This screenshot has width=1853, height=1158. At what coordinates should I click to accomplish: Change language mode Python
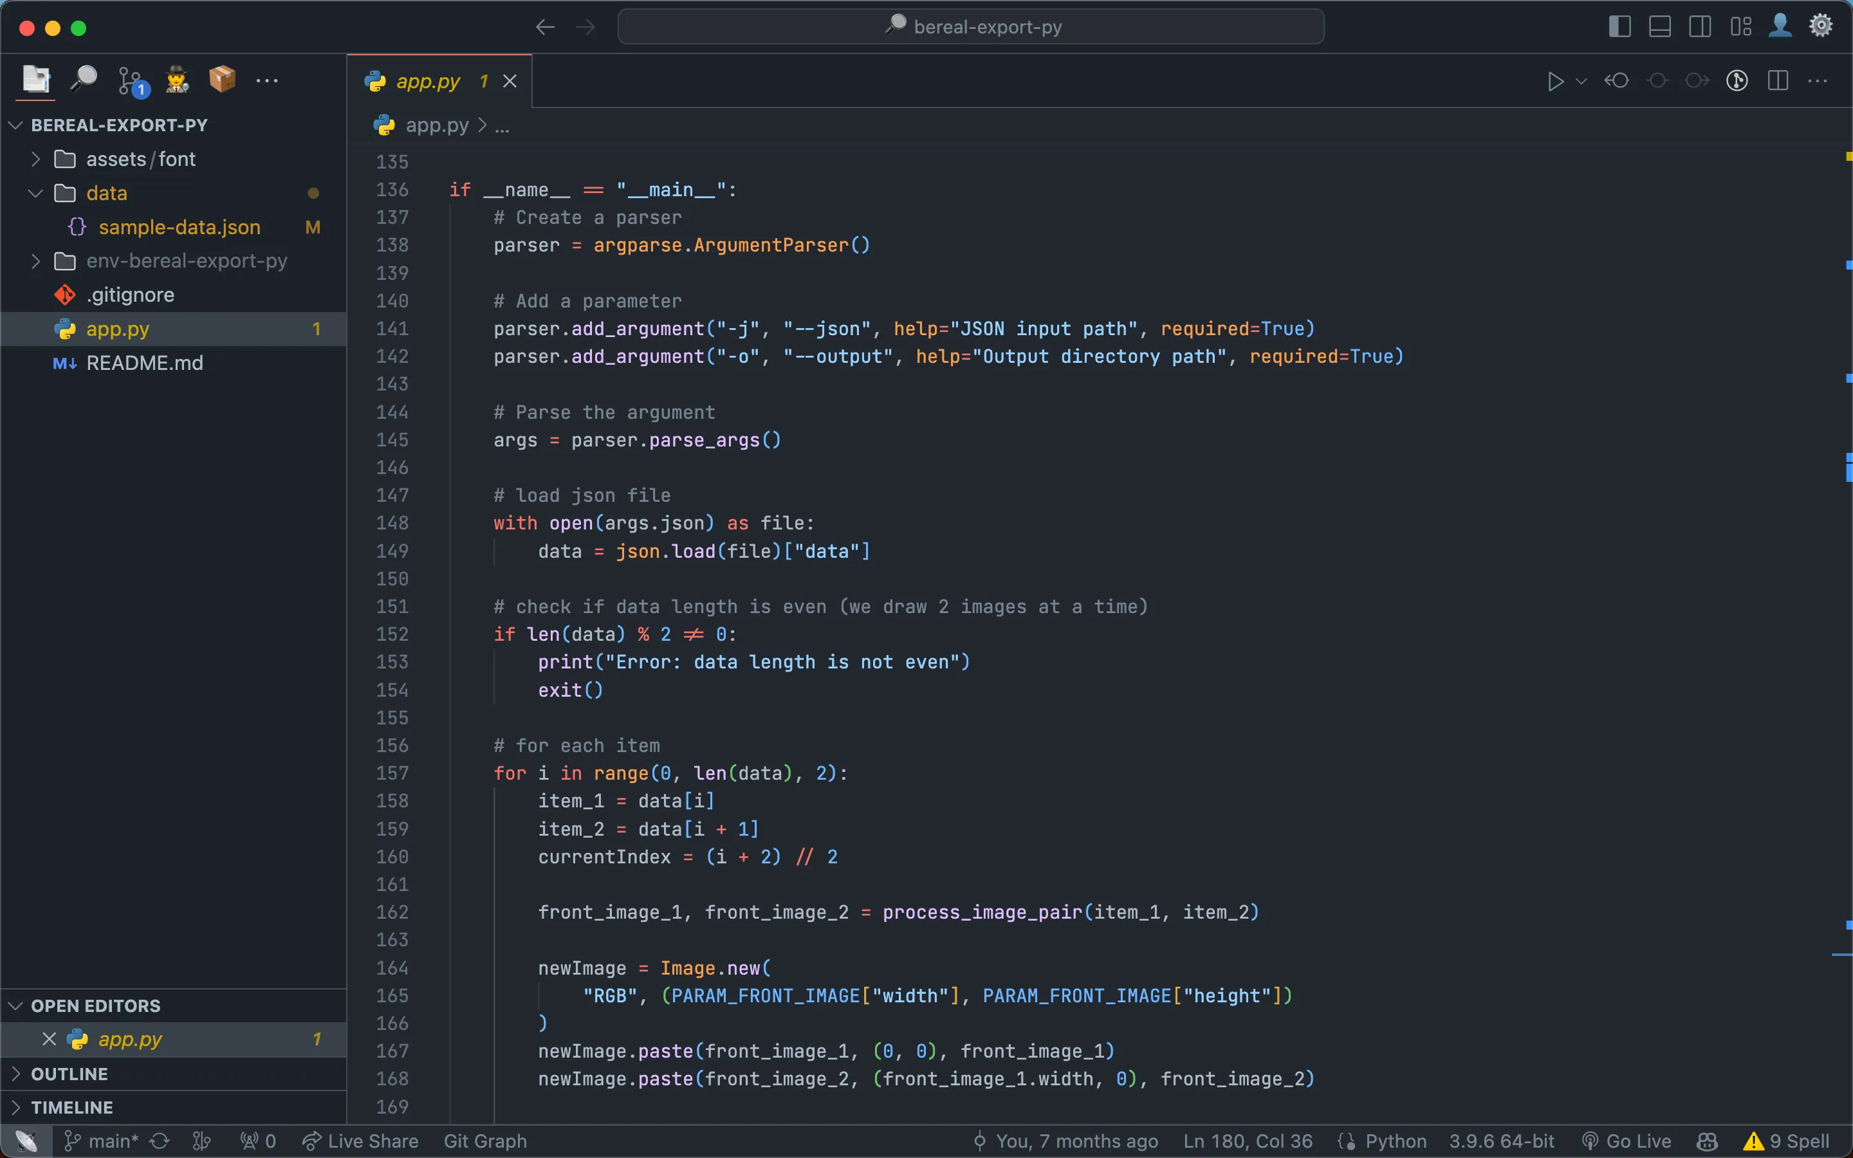(x=1396, y=1141)
